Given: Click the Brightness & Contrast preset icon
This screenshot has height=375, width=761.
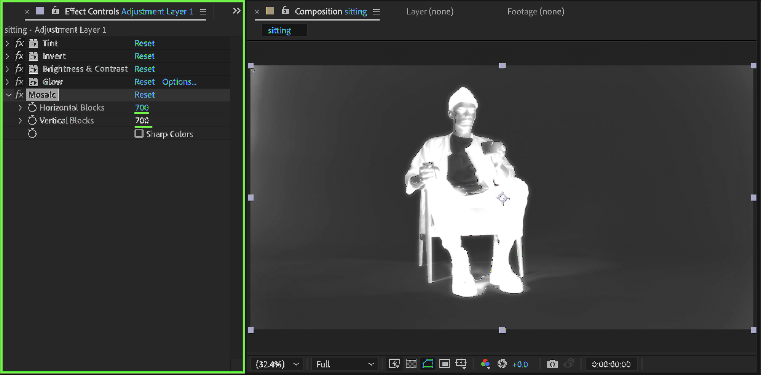Looking at the screenshot, I should point(34,69).
